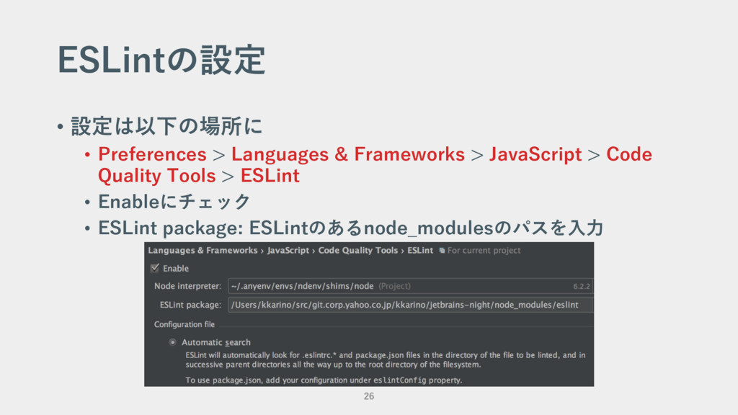738x415 pixels.
Task: Click the 'For current project' label
Action: (x=484, y=250)
